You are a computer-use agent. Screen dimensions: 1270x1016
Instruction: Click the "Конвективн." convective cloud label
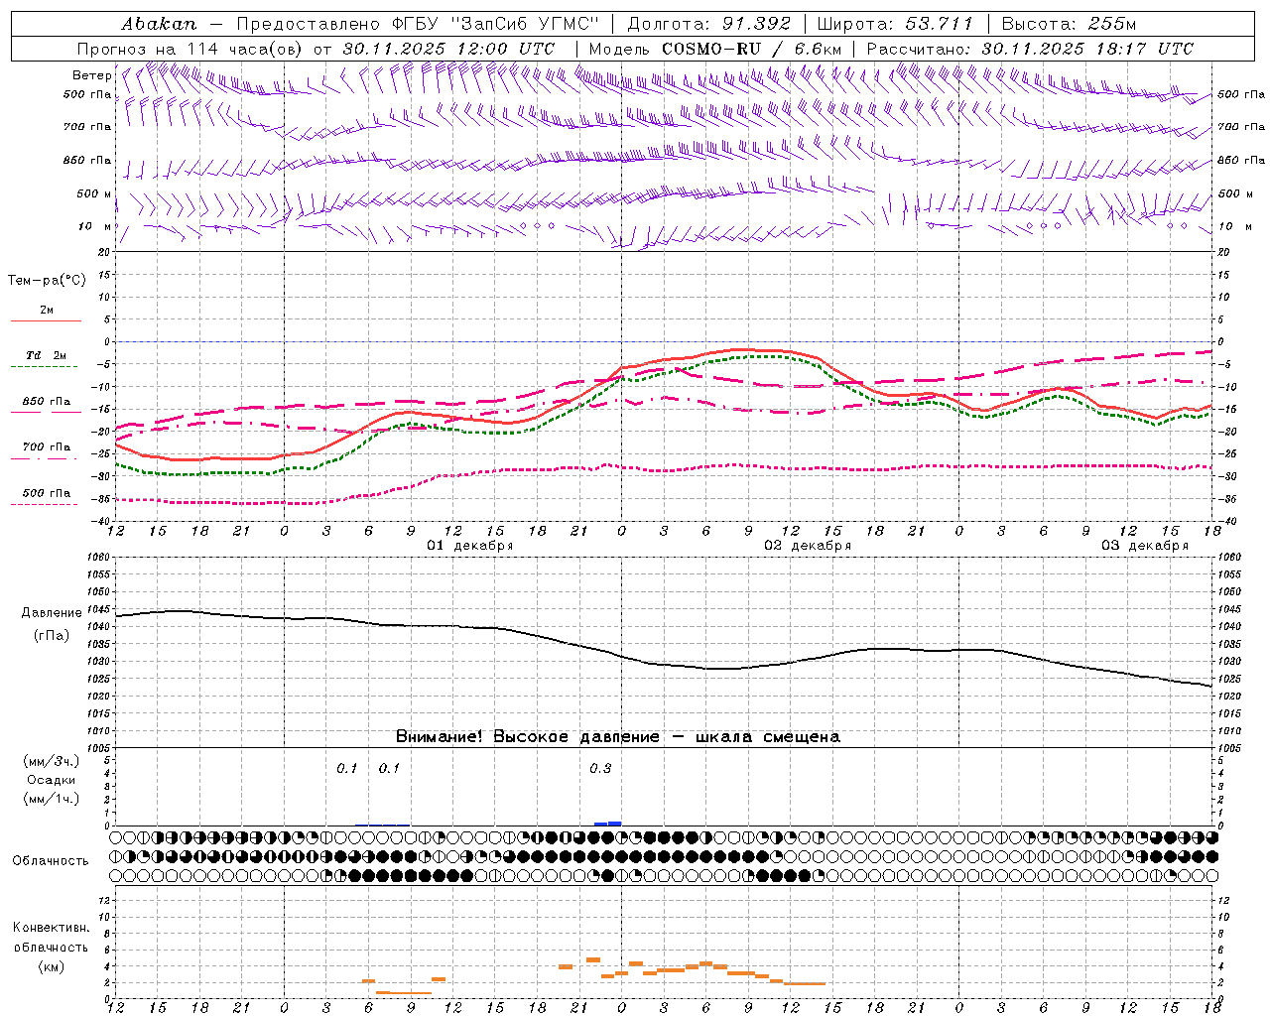click(52, 928)
